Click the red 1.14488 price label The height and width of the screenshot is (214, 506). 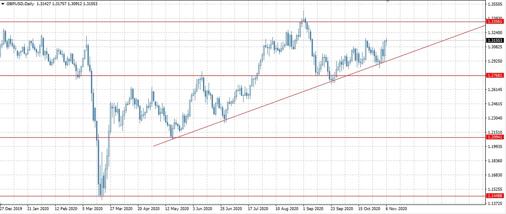[x=495, y=196]
